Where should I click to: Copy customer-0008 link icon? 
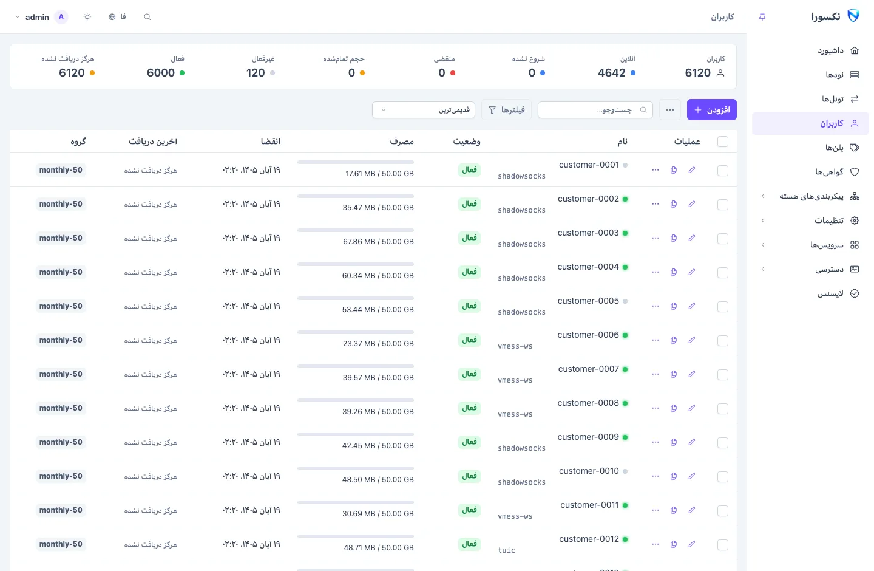[674, 408]
